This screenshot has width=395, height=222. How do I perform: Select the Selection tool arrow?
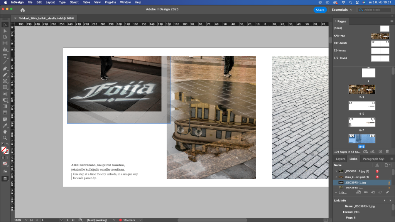tap(5, 25)
